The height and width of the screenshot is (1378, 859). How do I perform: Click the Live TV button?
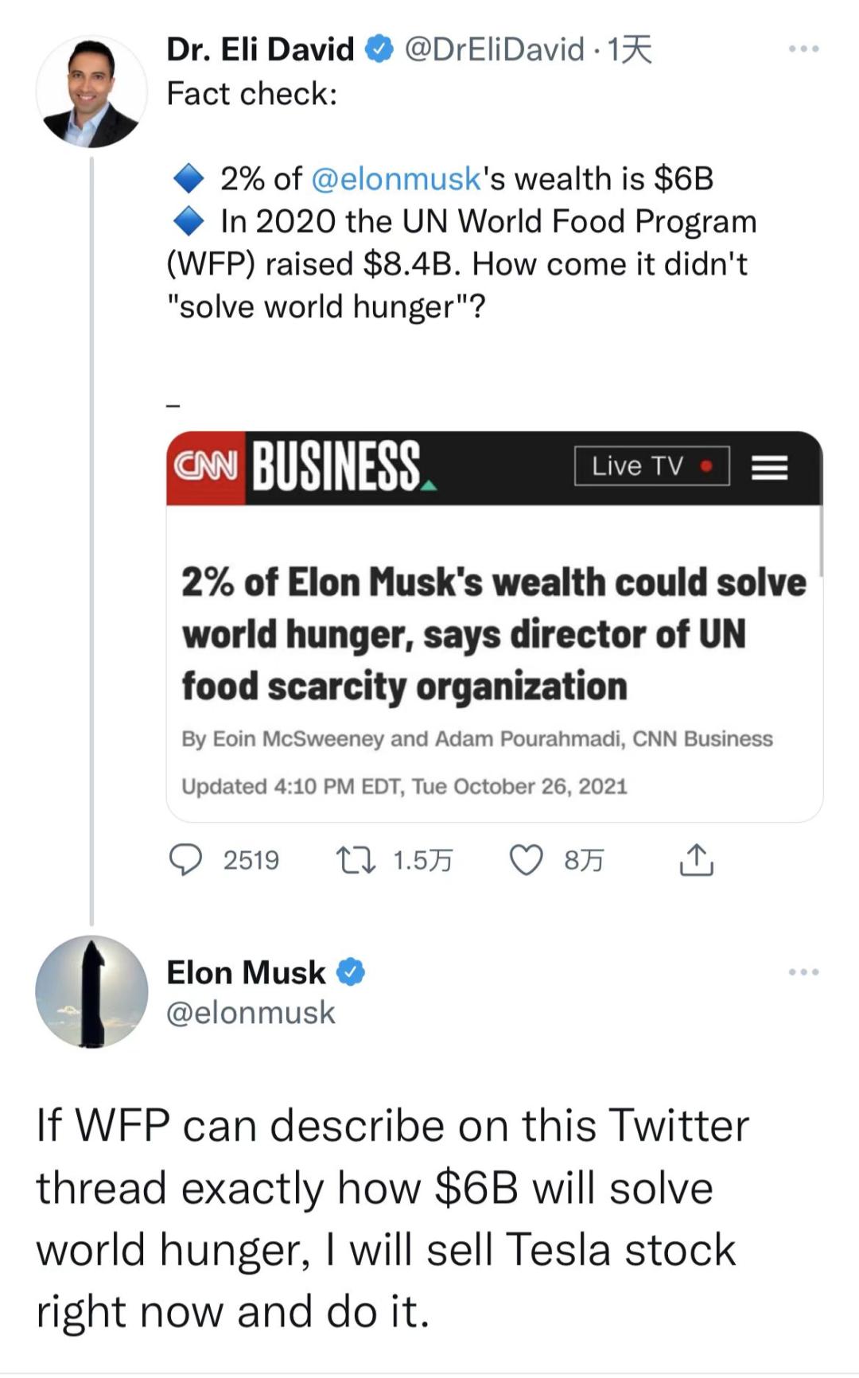point(651,466)
